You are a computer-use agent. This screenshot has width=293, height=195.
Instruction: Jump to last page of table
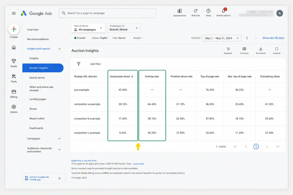[278, 147]
